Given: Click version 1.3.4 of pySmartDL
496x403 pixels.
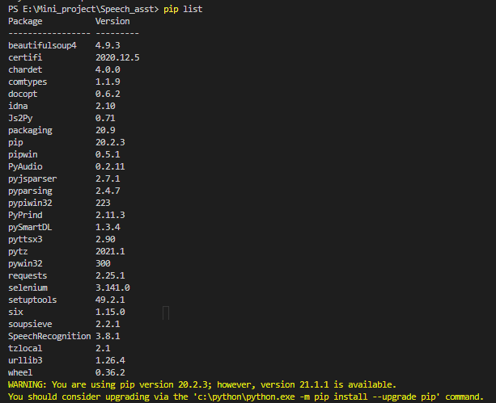Looking at the screenshot, I should click(108, 228).
